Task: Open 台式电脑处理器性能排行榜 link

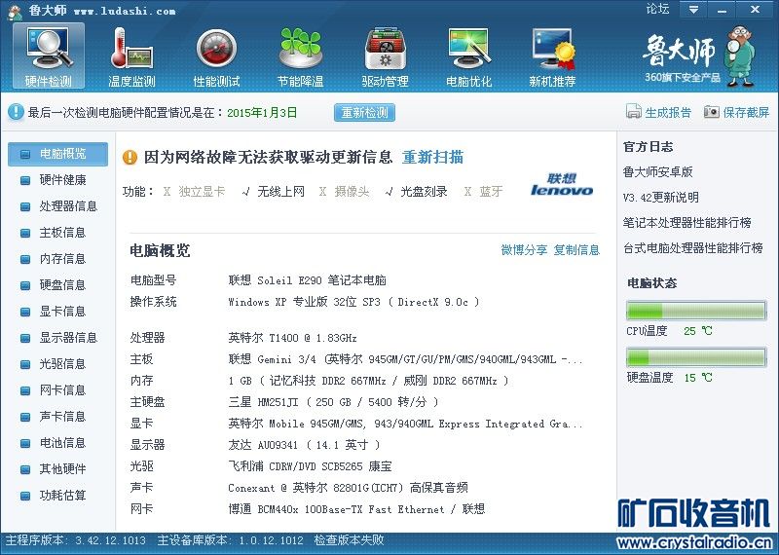Action: 693,248
